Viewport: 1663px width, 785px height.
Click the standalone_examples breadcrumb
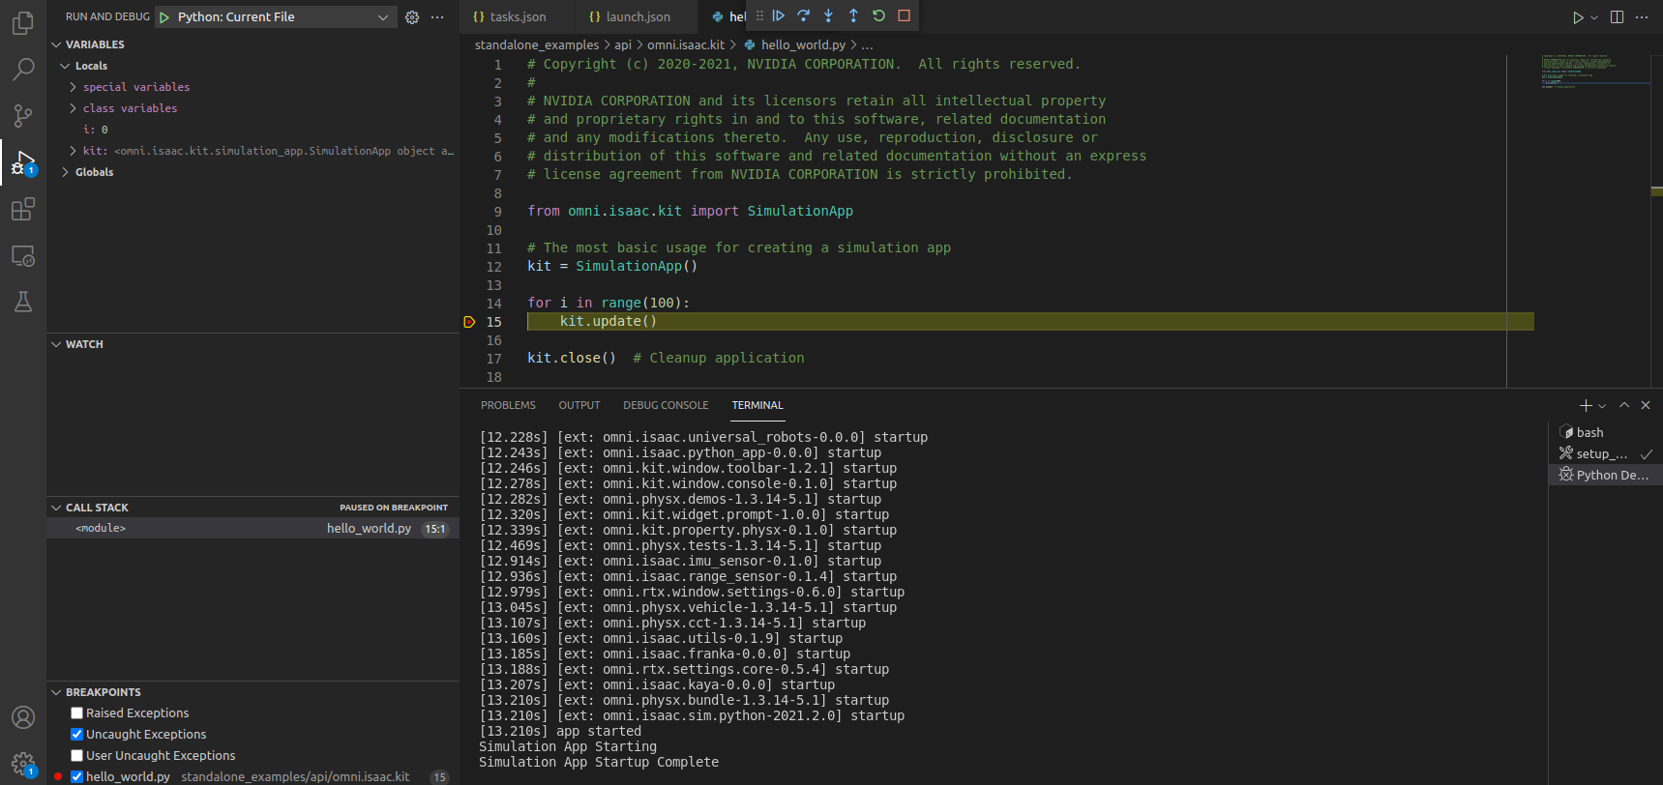click(x=537, y=44)
